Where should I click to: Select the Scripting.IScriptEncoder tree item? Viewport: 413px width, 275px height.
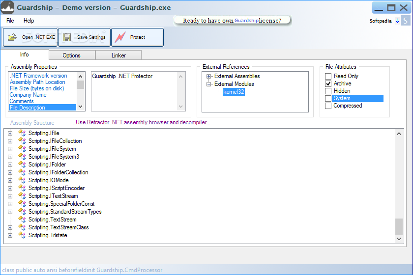click(x=57, y=188)
